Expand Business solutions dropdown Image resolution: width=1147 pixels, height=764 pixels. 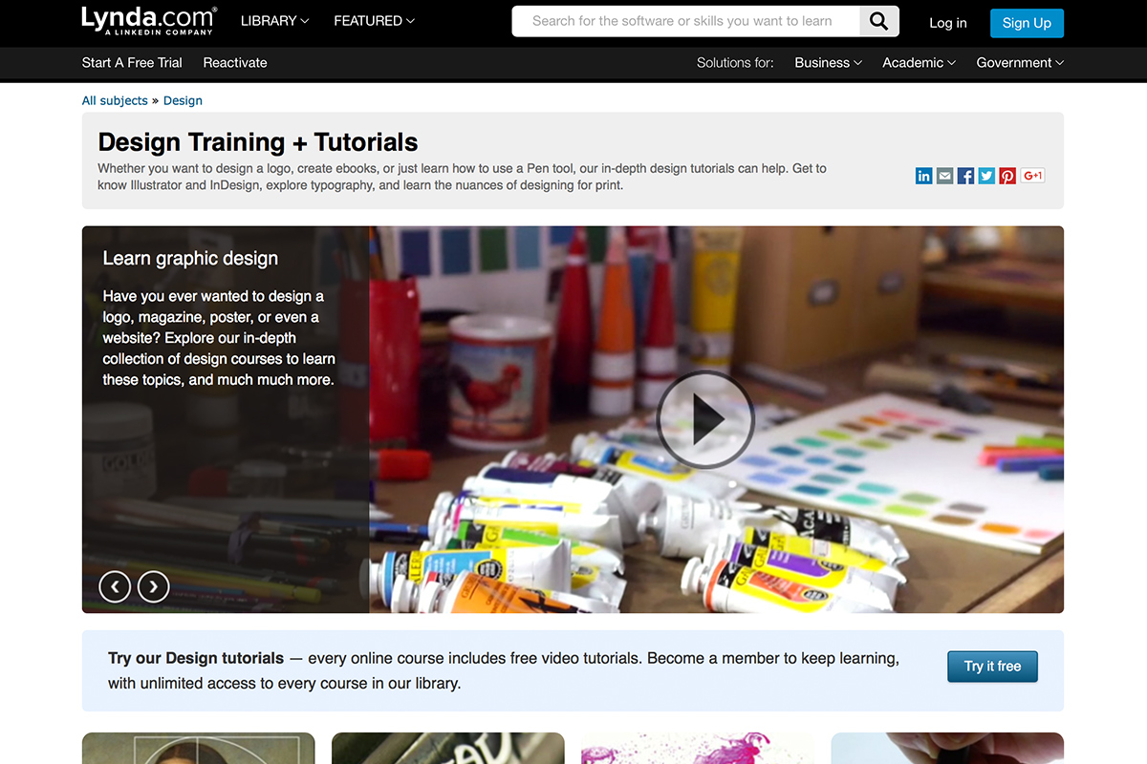coord(828,63)
